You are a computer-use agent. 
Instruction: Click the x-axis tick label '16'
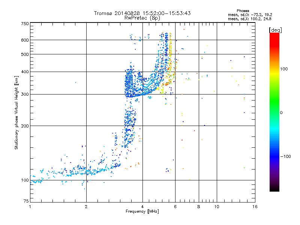(255, 207)
